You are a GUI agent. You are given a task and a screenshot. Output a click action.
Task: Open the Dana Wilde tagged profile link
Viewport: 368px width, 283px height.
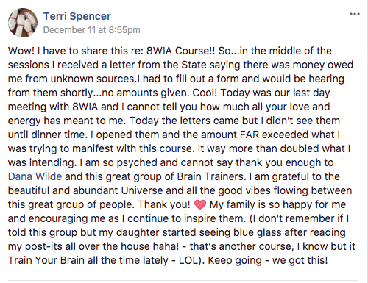[35, 176]
